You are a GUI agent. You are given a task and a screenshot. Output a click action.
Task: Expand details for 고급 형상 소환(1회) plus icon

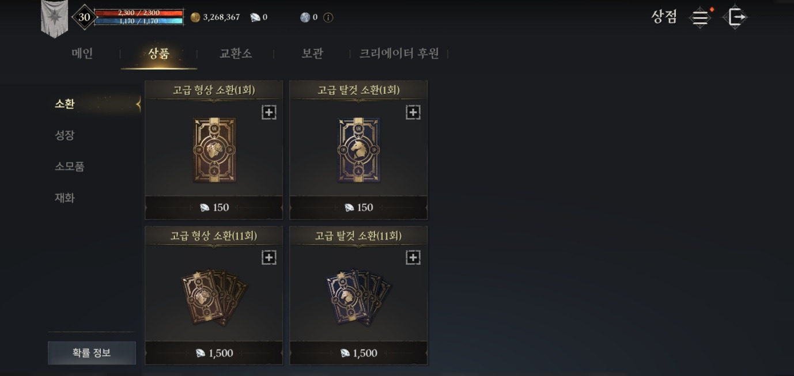[x=269, y=112]
